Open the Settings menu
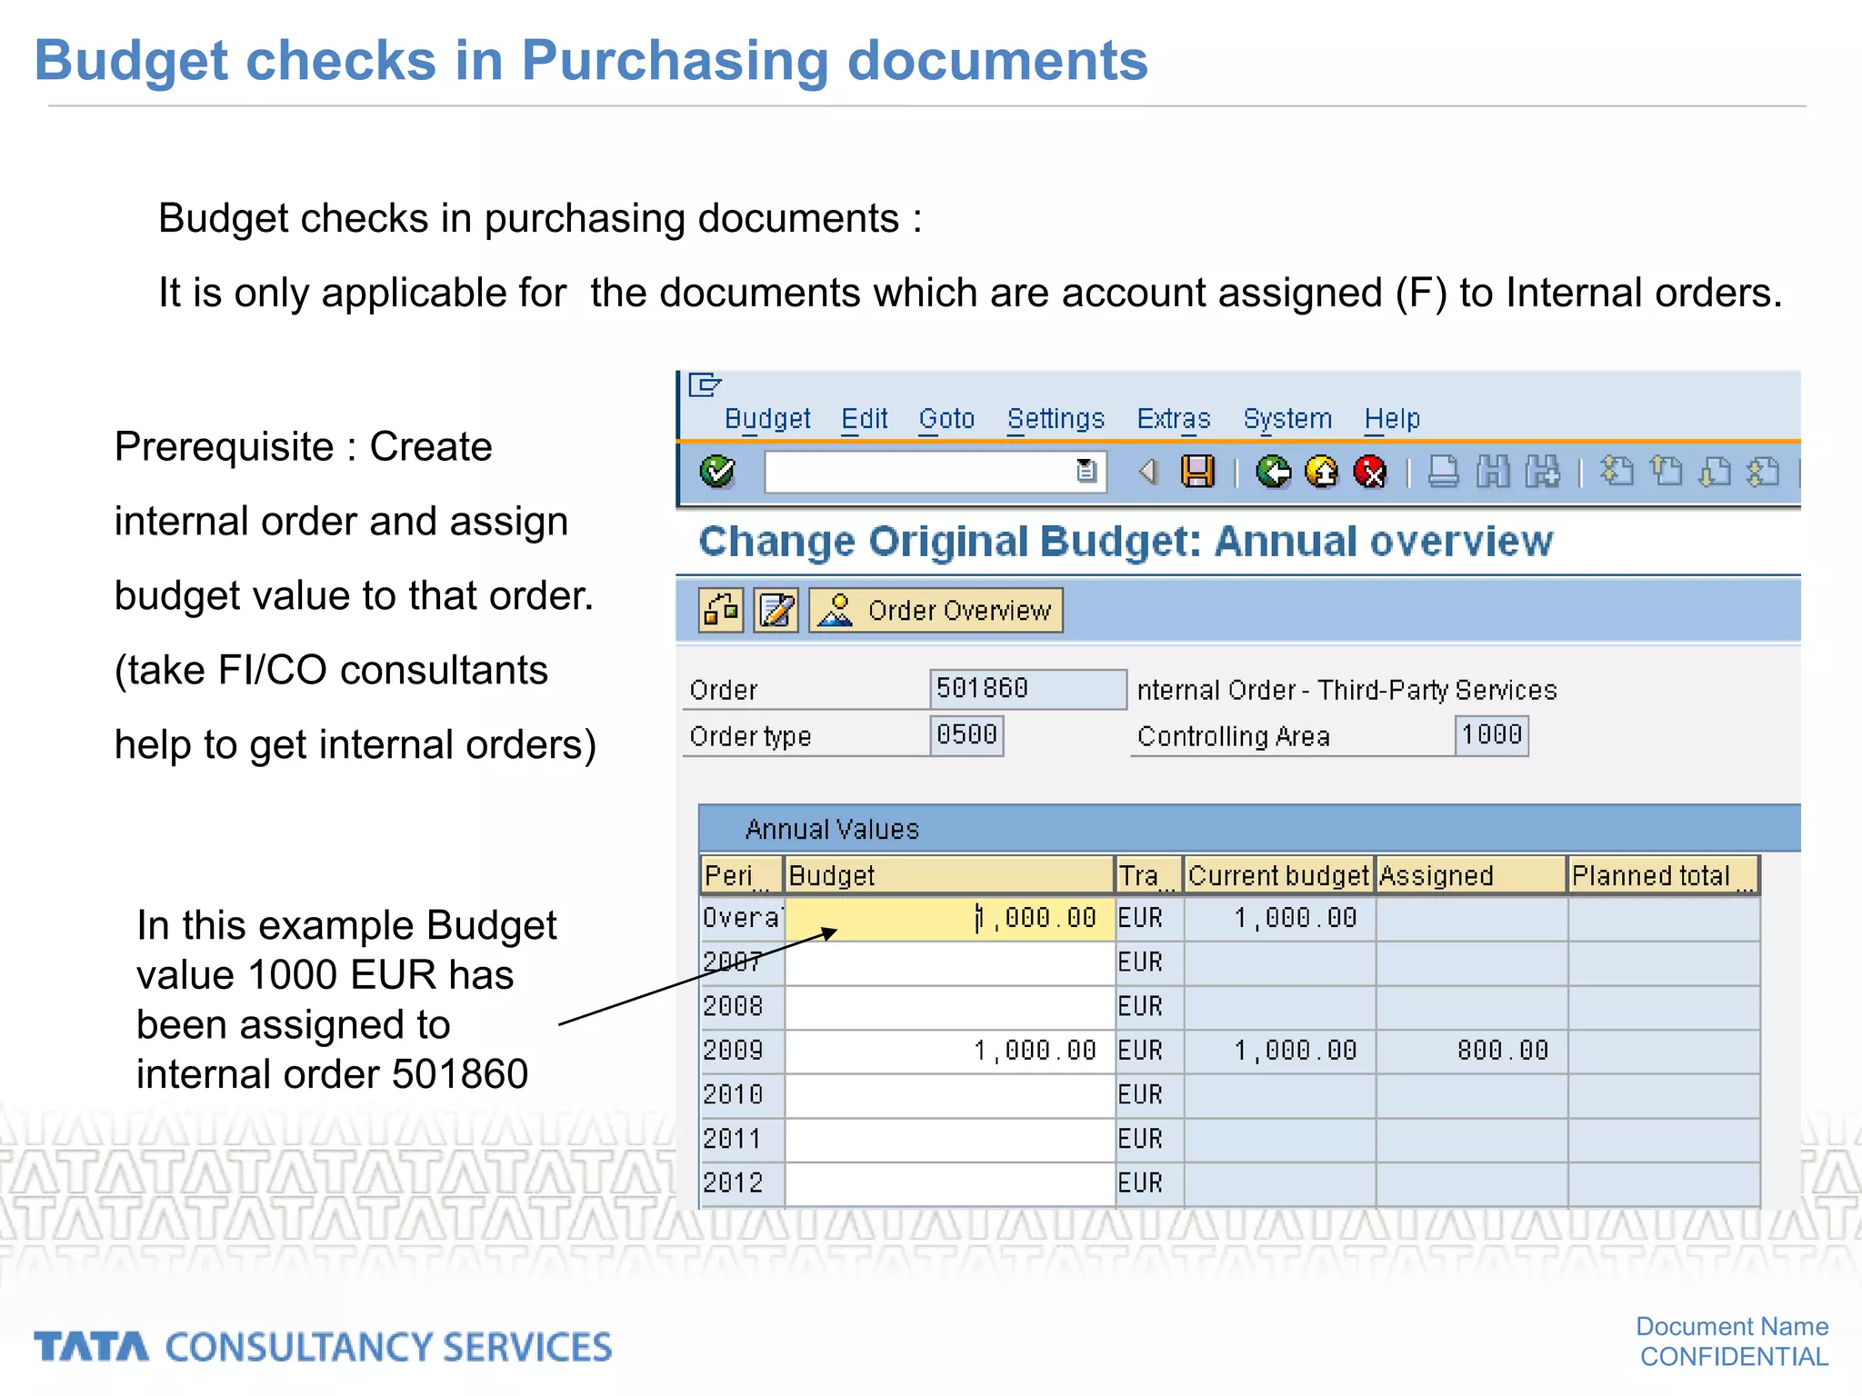The height and width of the screenshot is (1396, 1862). (1056, 419)
